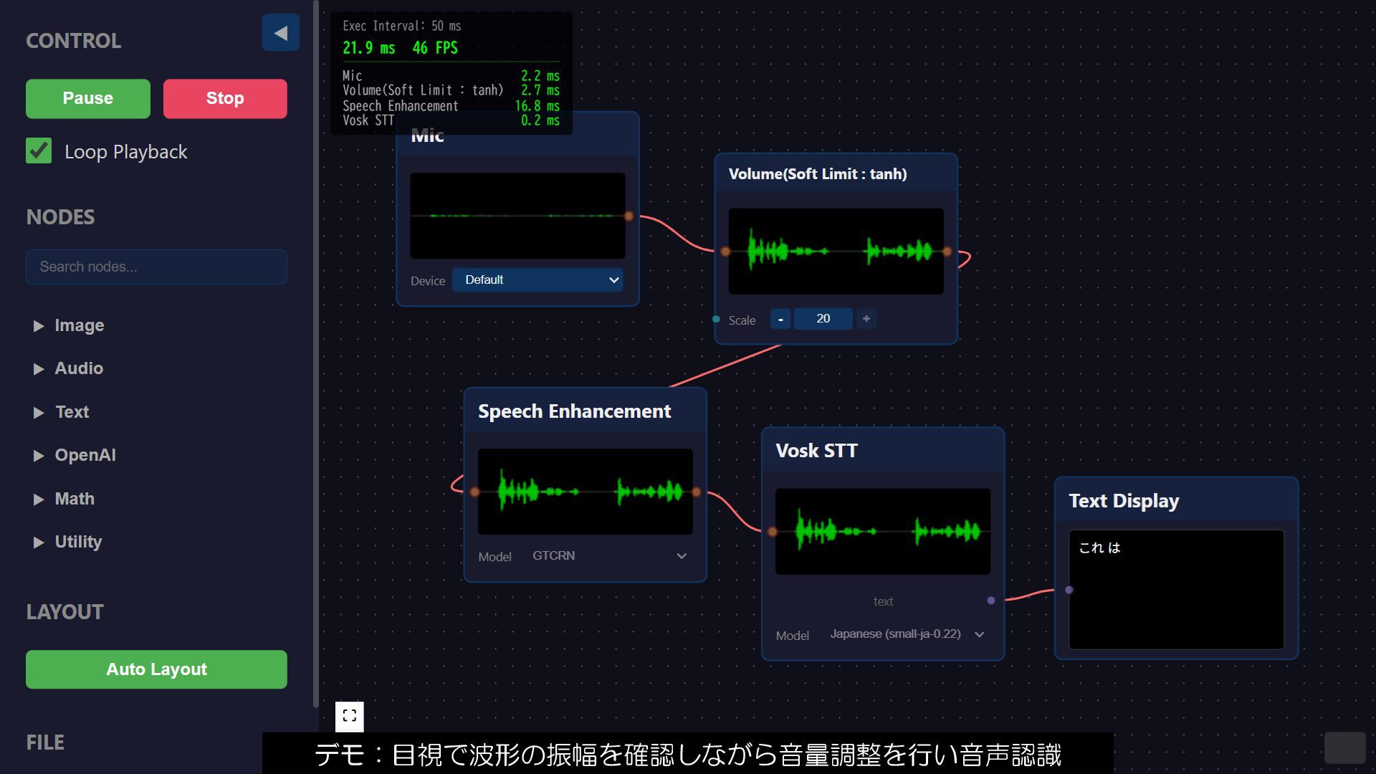The width and height of the screenshot is (1376, 774).
Task: Click the Search nodes input field
Action: (x=156, y=267)
